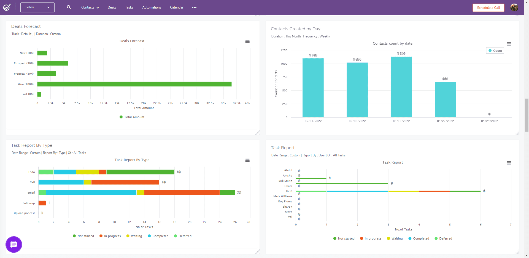
Task: Grab the Deals Forecast panel resize handle
Action: (258, 133)
